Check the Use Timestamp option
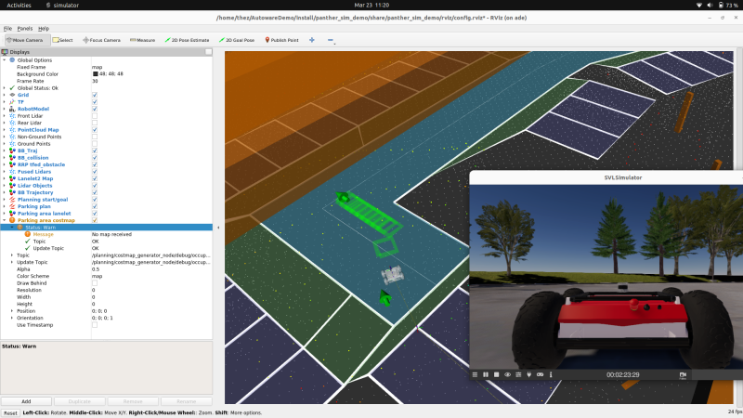This screenshot has width=743, height=418. 95,325
